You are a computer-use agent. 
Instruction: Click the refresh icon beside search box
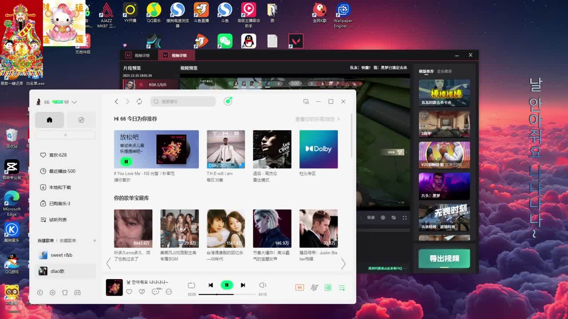coord(139,101)
